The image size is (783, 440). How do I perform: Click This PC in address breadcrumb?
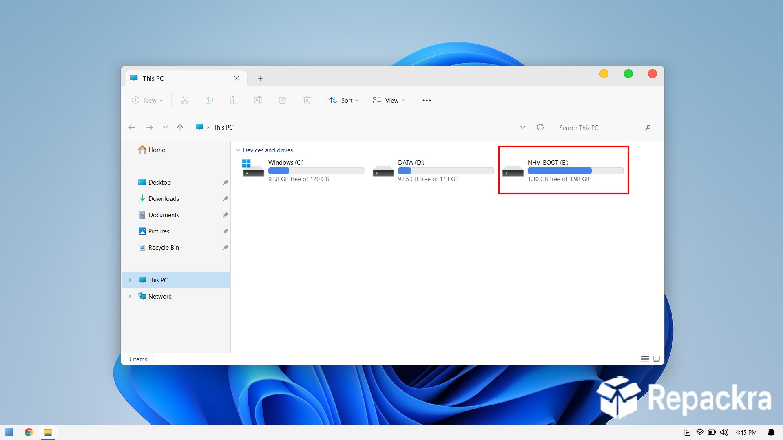pyautogui.click(x=223, y=128)
